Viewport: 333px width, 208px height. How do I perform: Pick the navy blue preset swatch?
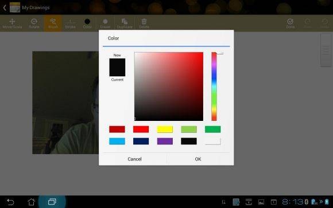[x=141, y=141]
